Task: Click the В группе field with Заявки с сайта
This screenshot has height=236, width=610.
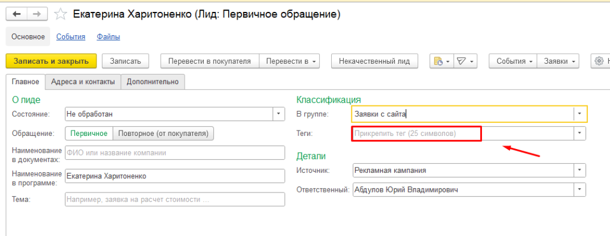Action: 463,114
